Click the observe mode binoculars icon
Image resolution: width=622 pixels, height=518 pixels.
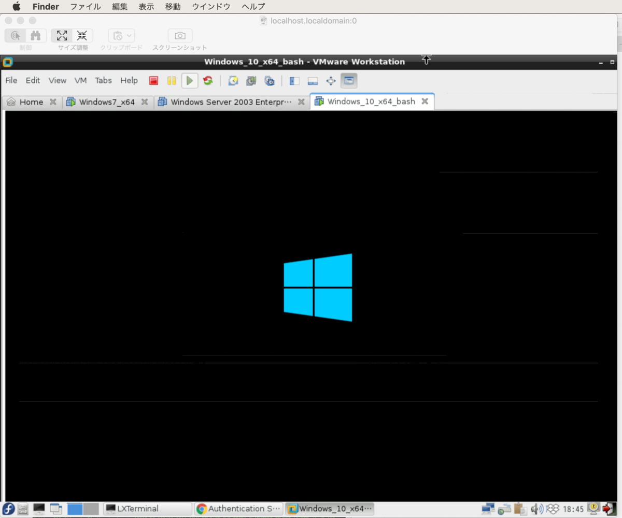coord(36,36)
